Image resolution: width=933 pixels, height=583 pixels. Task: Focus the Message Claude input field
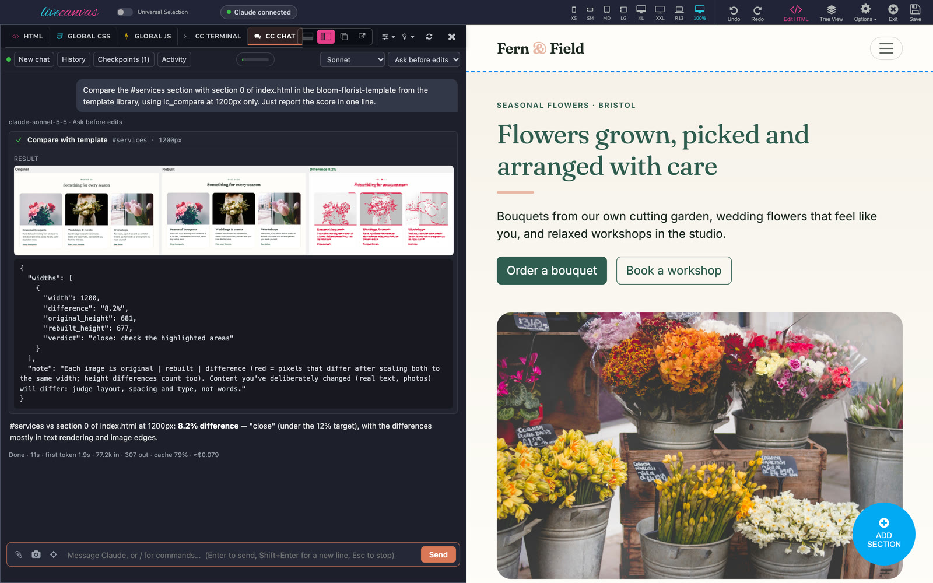pyautogui.click(x=241, y=555)
